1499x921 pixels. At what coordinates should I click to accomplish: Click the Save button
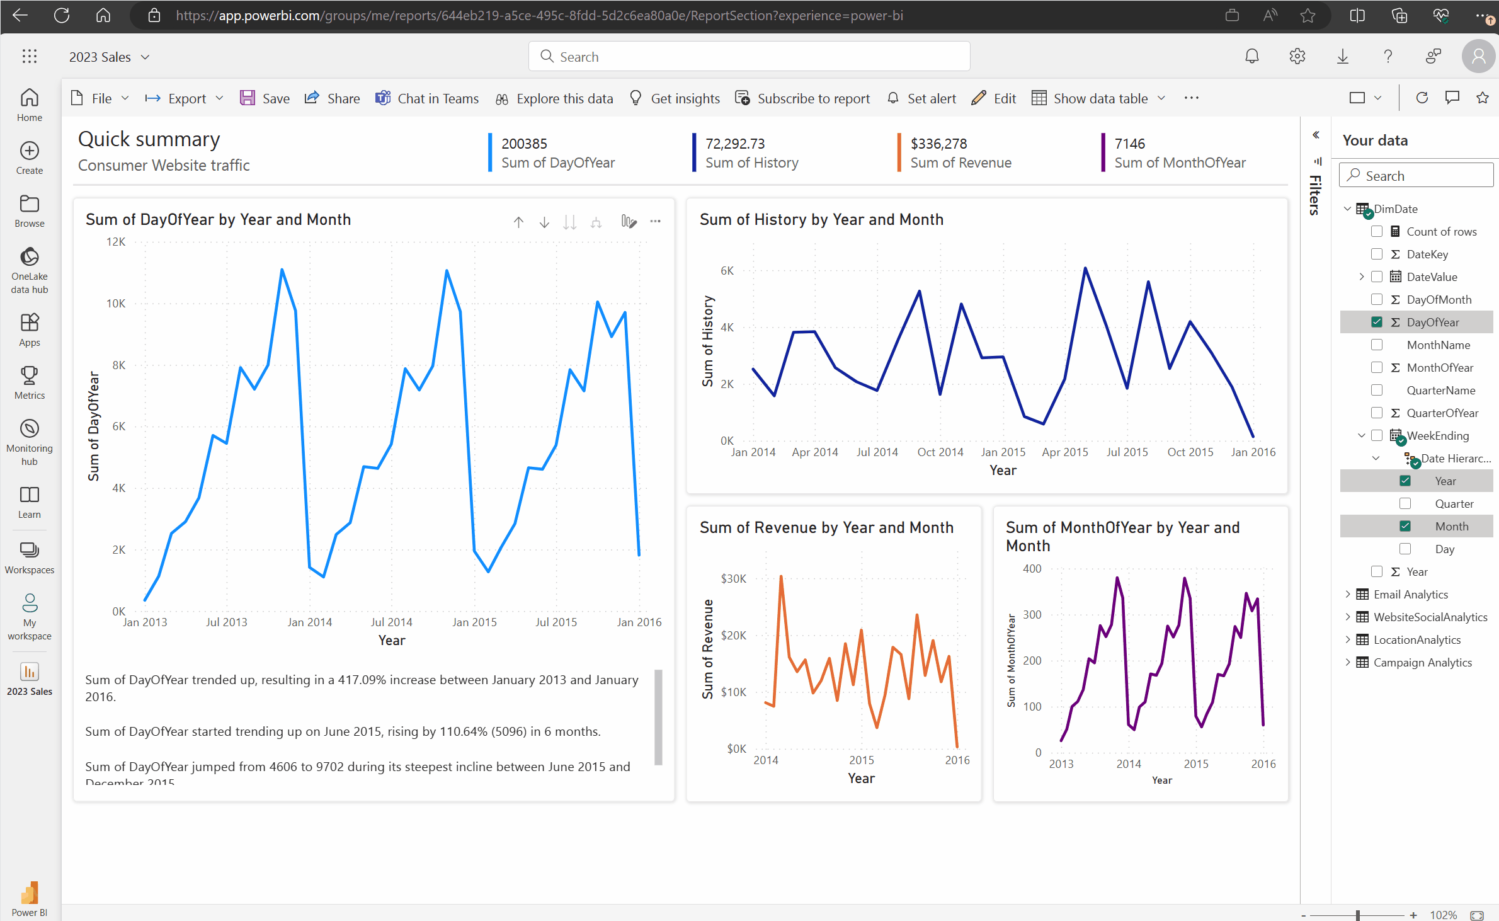266,98
